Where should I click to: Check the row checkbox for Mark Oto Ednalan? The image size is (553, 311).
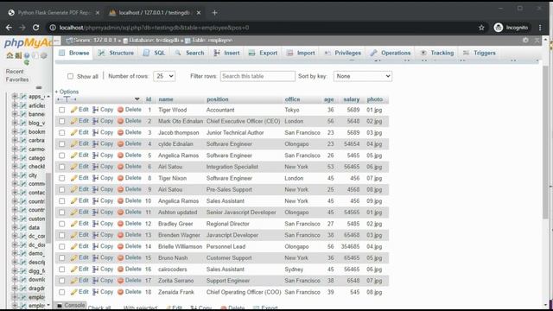tap(62, 121)
